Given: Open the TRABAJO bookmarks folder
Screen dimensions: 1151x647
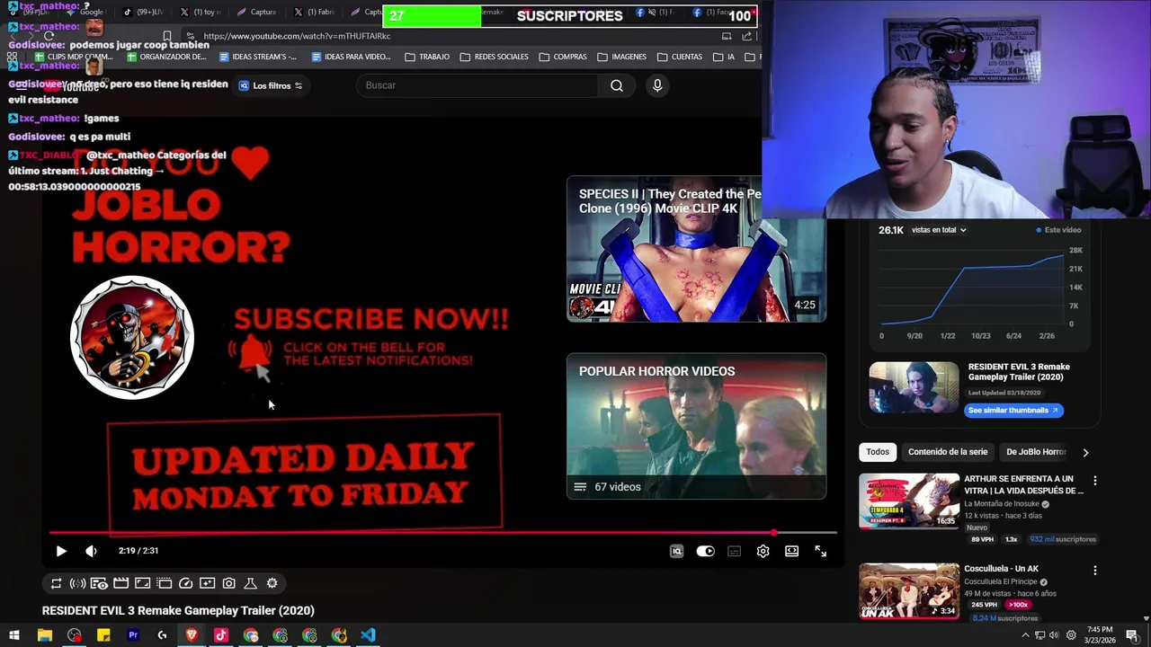Looking at the screenshot, I should tap(427, 57).
